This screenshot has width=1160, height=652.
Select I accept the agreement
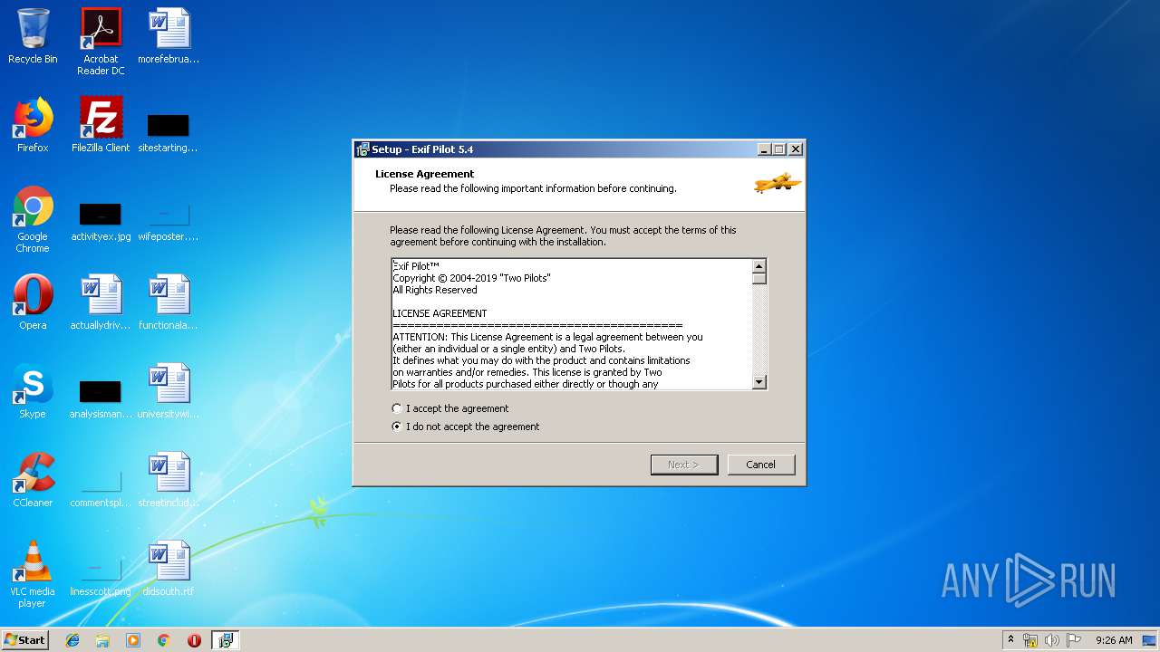point(450,408)
